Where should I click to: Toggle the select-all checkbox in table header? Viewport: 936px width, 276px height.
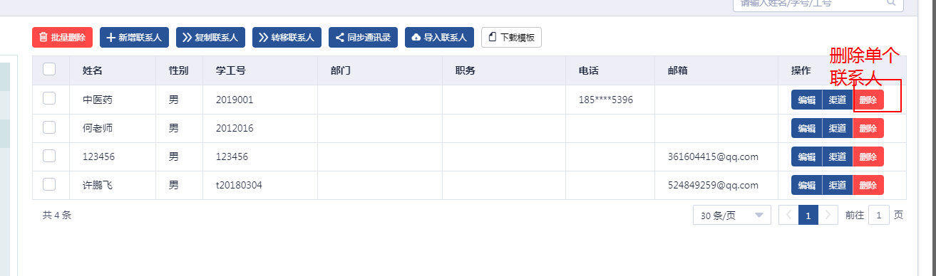point(49,70)
